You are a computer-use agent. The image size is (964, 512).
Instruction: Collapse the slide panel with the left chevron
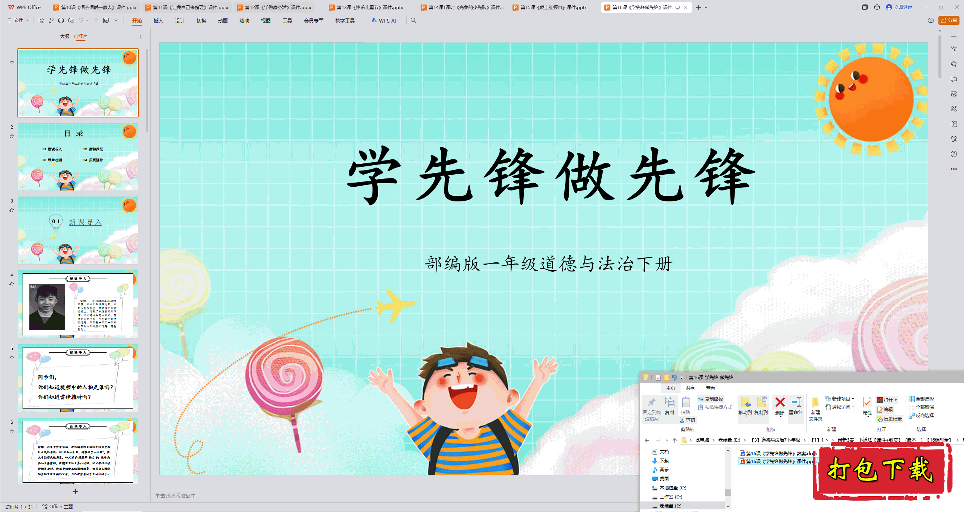coord(141,37)
